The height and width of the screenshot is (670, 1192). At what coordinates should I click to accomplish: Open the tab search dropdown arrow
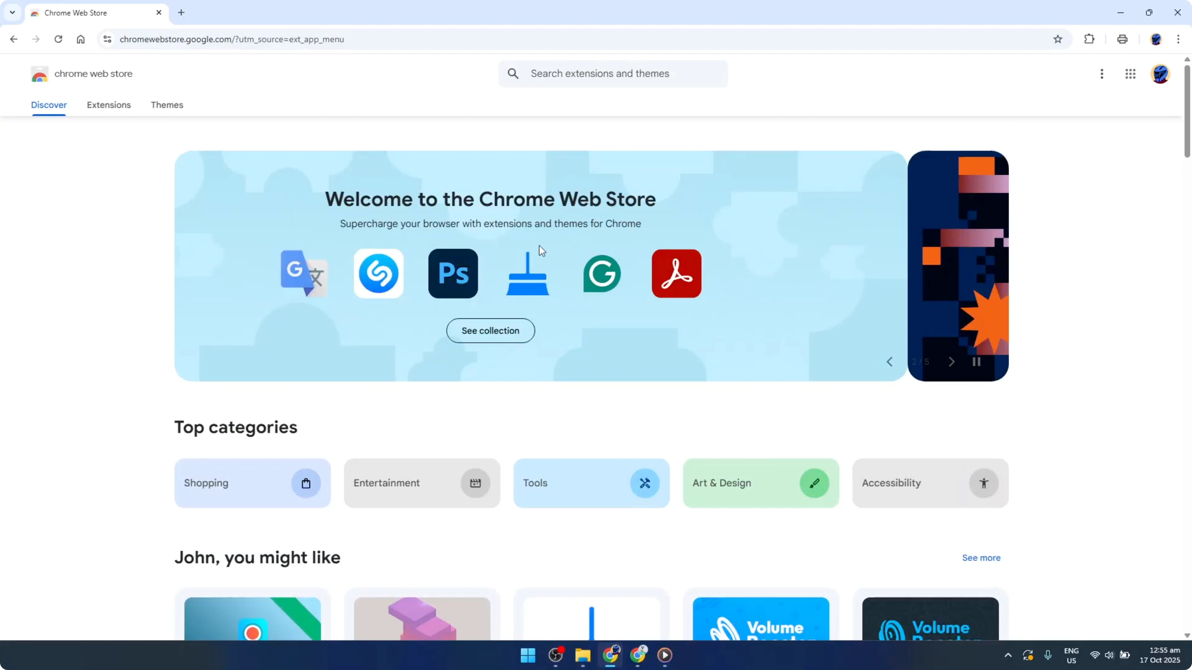[13, 13]
